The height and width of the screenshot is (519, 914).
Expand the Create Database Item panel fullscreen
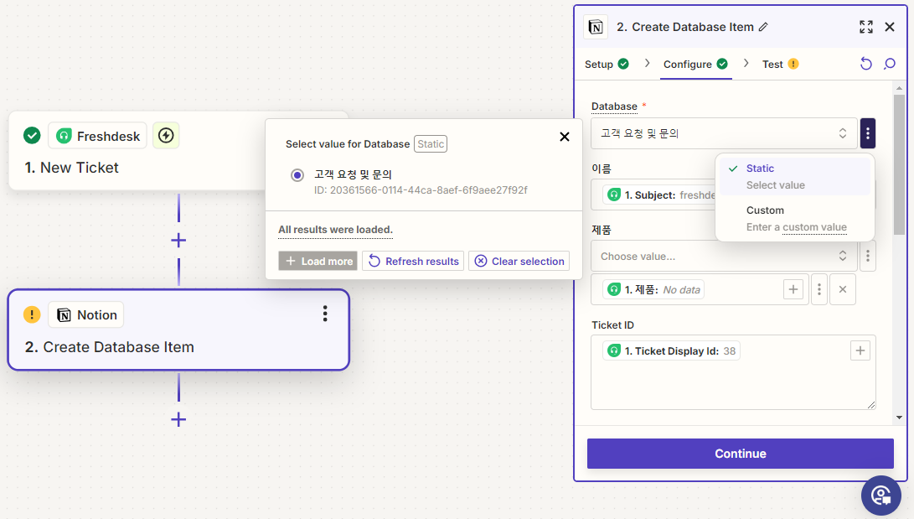click(866, 27)
